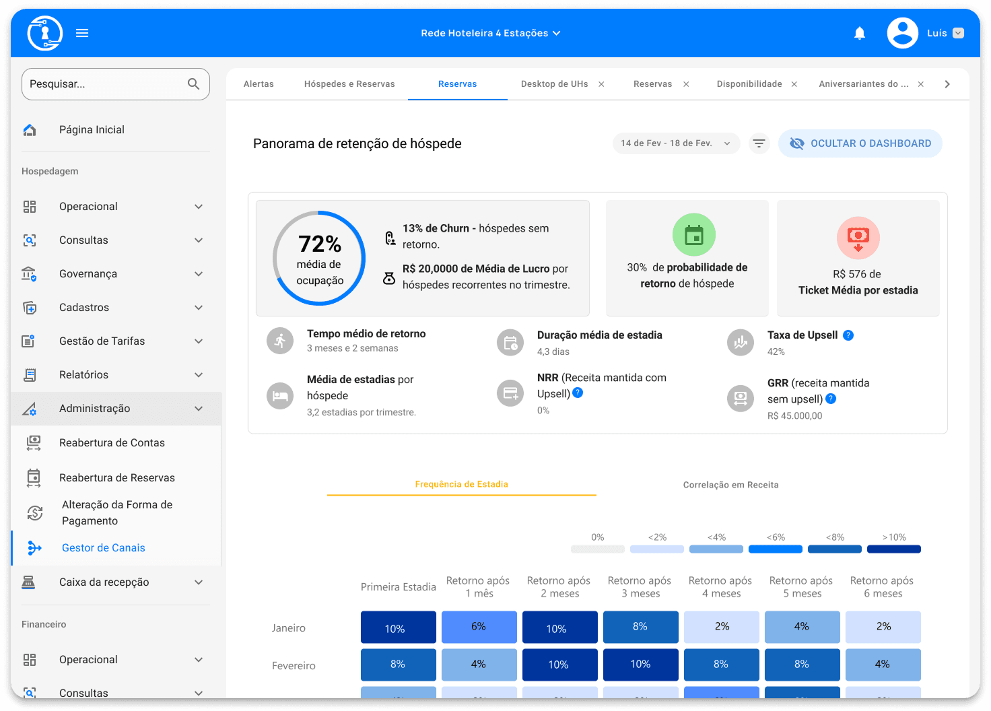Image resolution: width=991 pixels, height=711 pixels.
Task: Hide the dashboard with OCULTAR O DASHBOARD
Action: (x=860, y=143)
